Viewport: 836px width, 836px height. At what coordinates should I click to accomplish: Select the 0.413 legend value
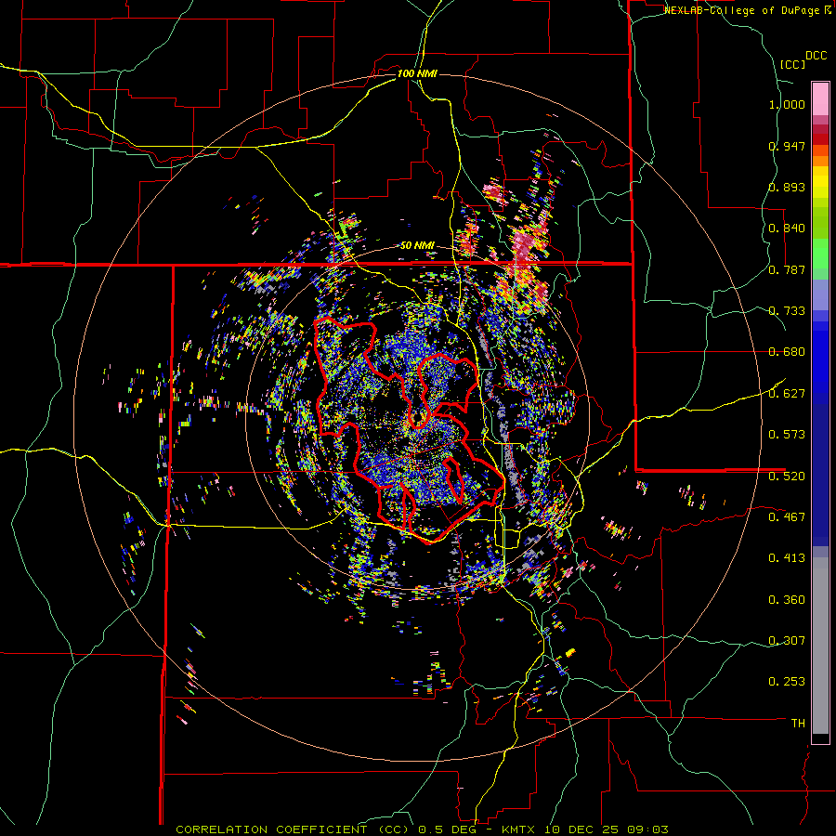tap(787, 558)
